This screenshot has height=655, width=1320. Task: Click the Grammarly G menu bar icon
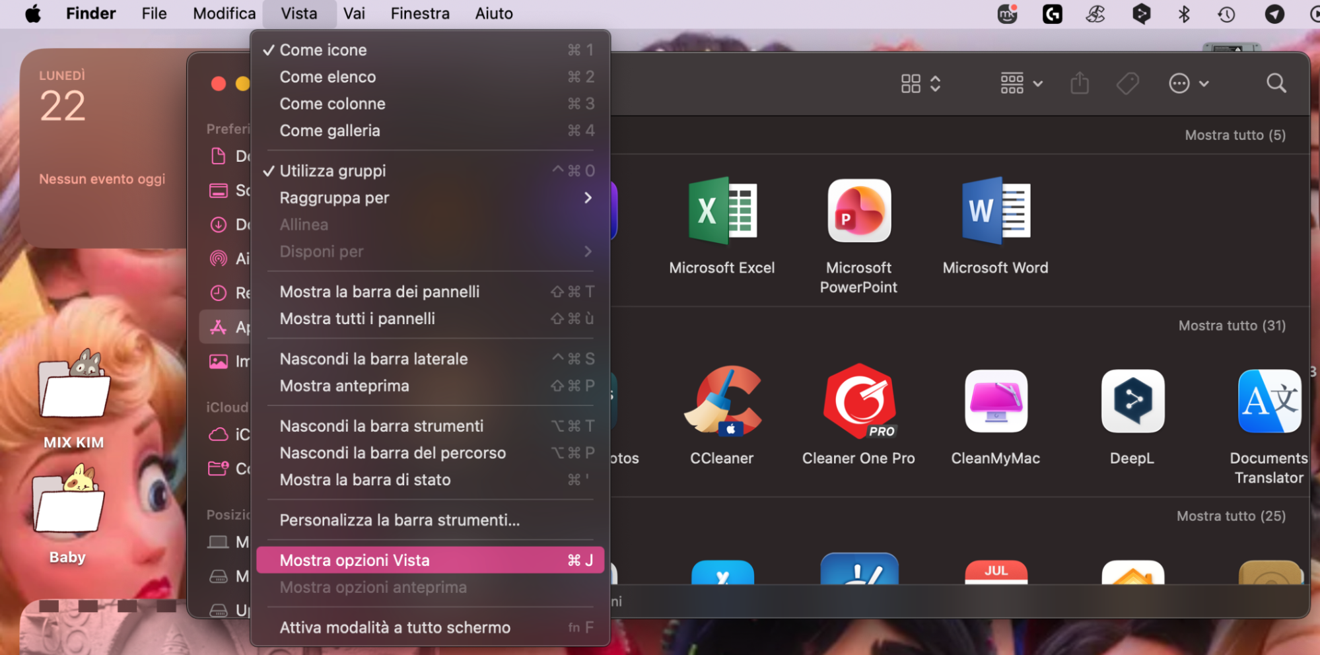coord(1052,14)
